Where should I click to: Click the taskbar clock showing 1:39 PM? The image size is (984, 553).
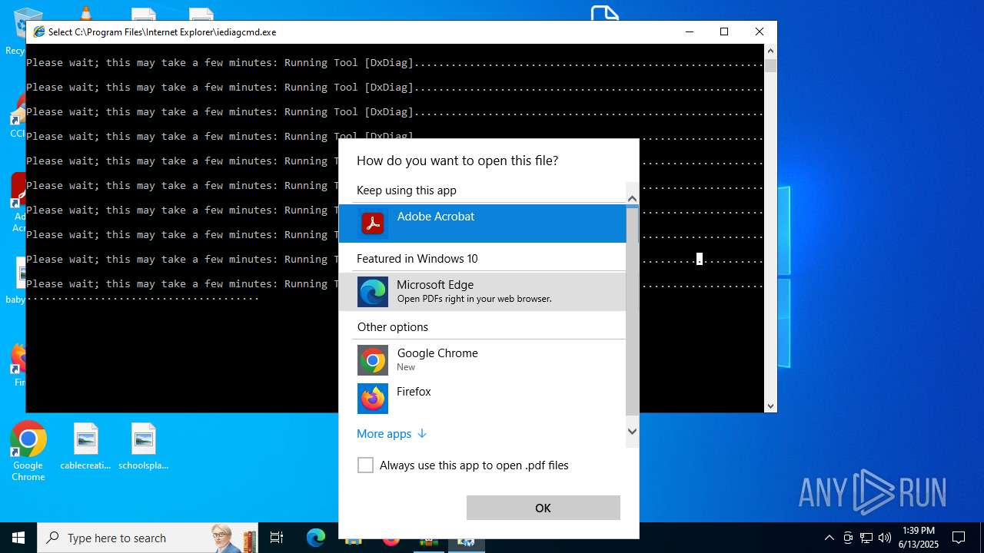tap(919, 538)
